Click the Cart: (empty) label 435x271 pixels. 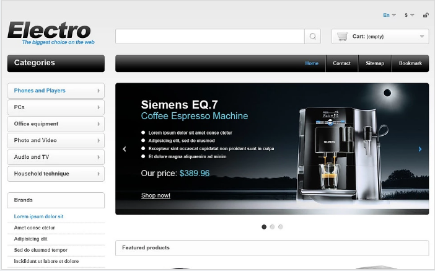(368, 37)
